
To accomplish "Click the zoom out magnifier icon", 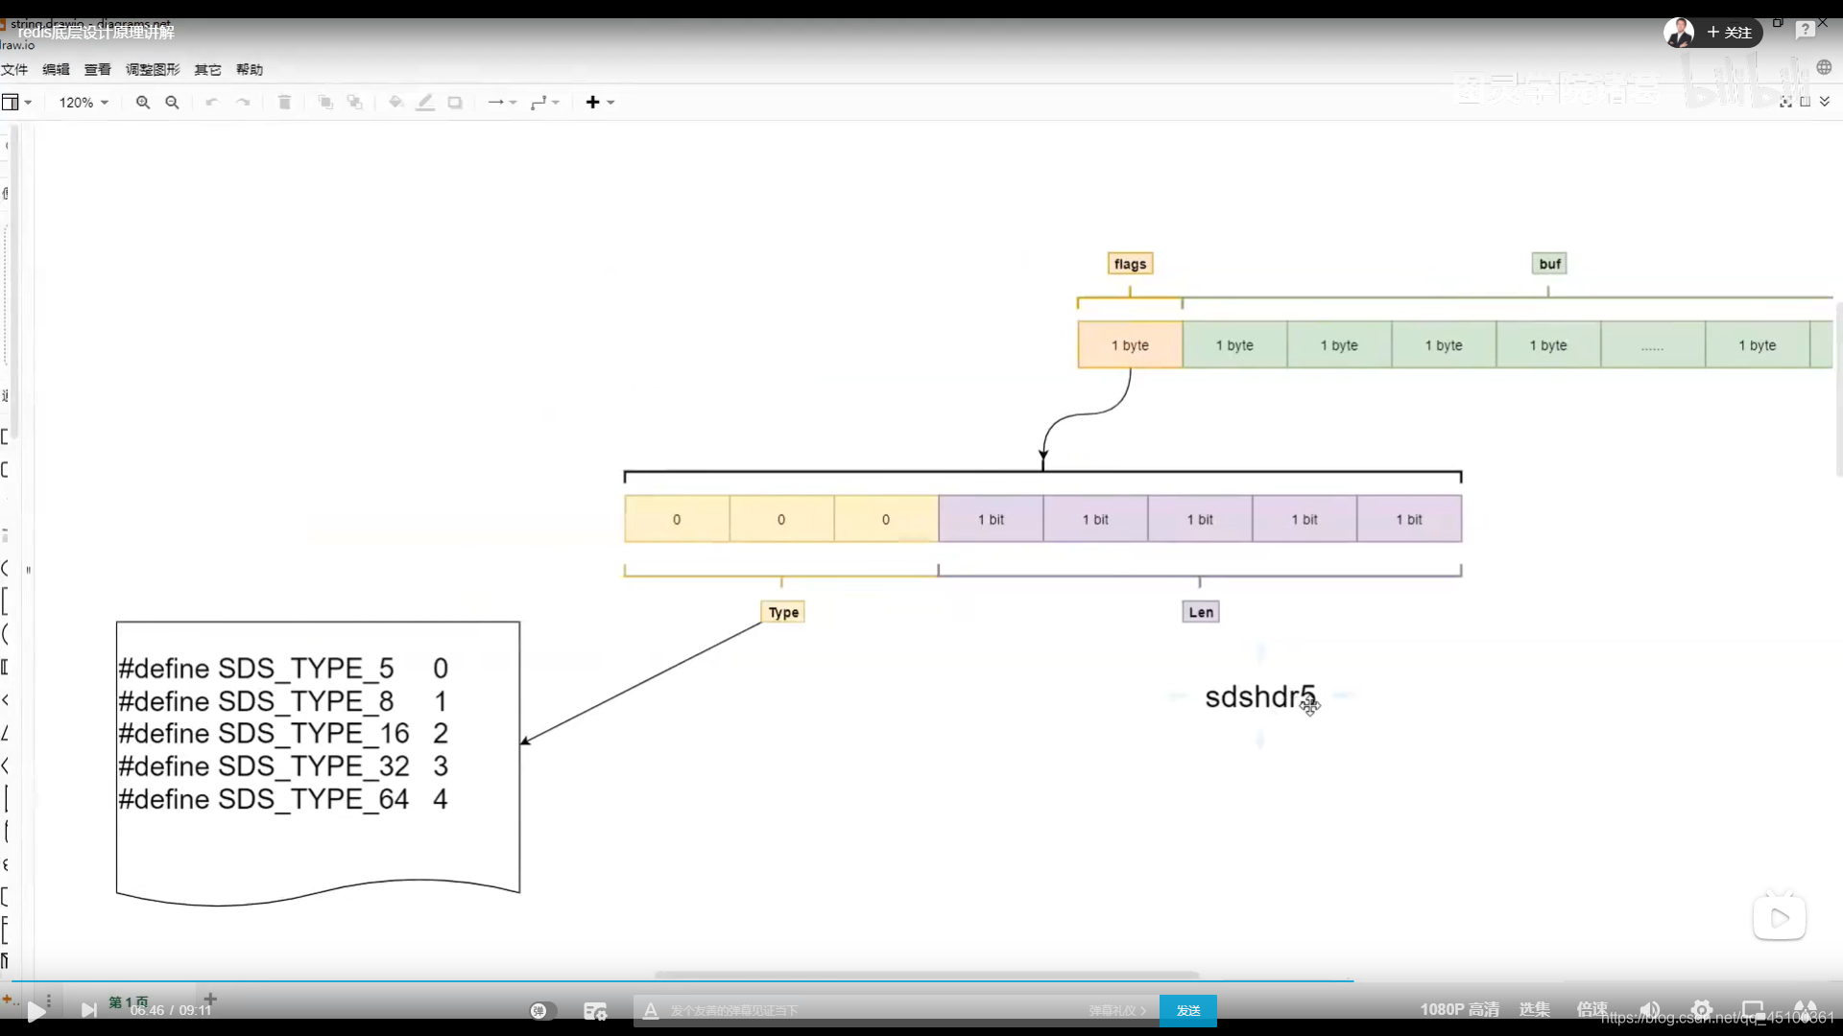I will [173, 103].
